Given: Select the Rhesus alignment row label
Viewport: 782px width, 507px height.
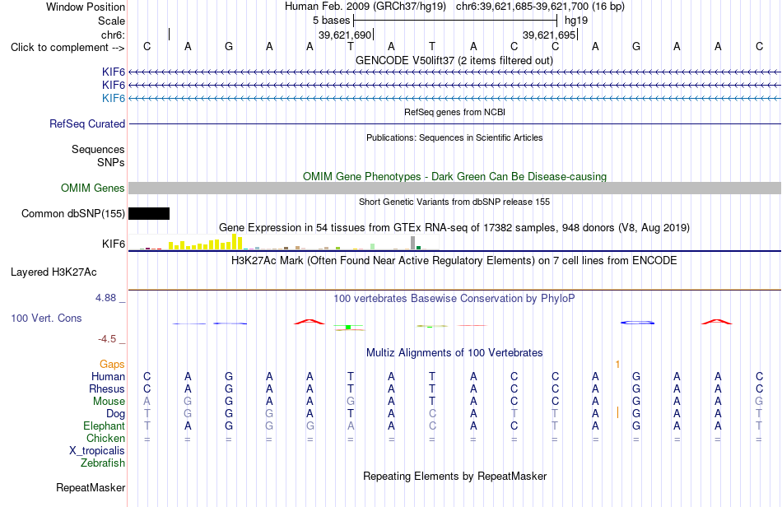Looking at the screenshot, I should click(x=107, y=388).
